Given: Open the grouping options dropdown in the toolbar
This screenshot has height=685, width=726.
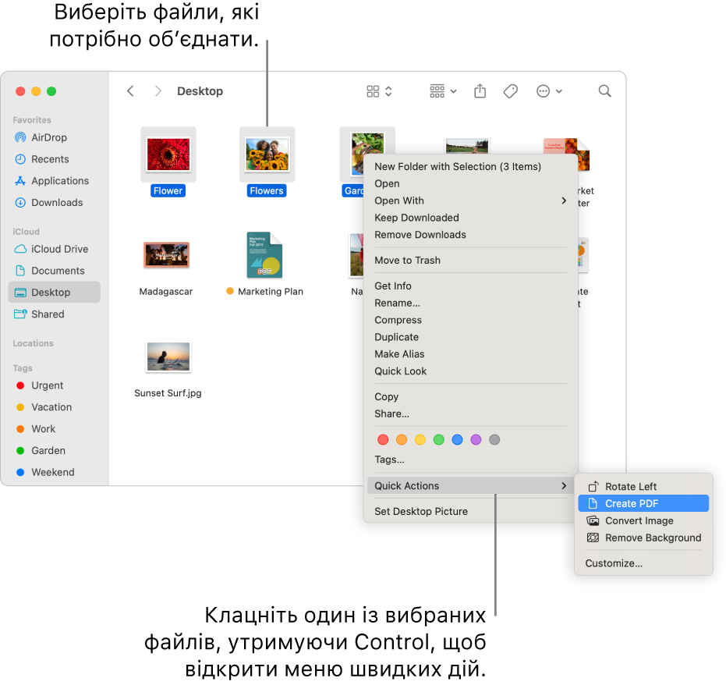Looking at the screenshot, I should [x=441, y=91].
